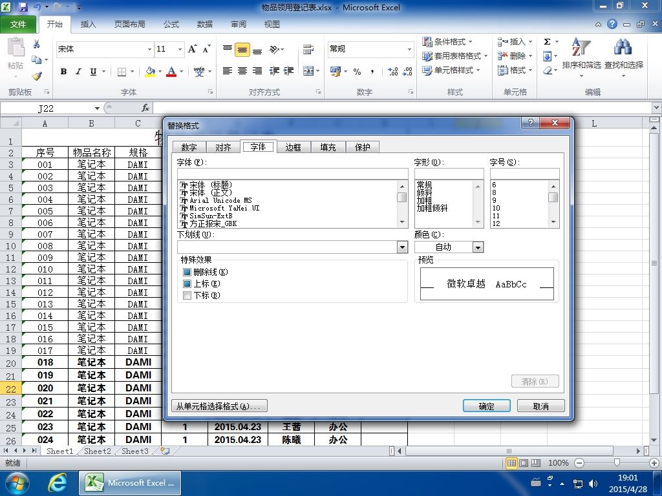The height and width of the screenshot is (496, 662).
Task: Click the AutoSum sigma icon
Action: [x=547, y=42]
